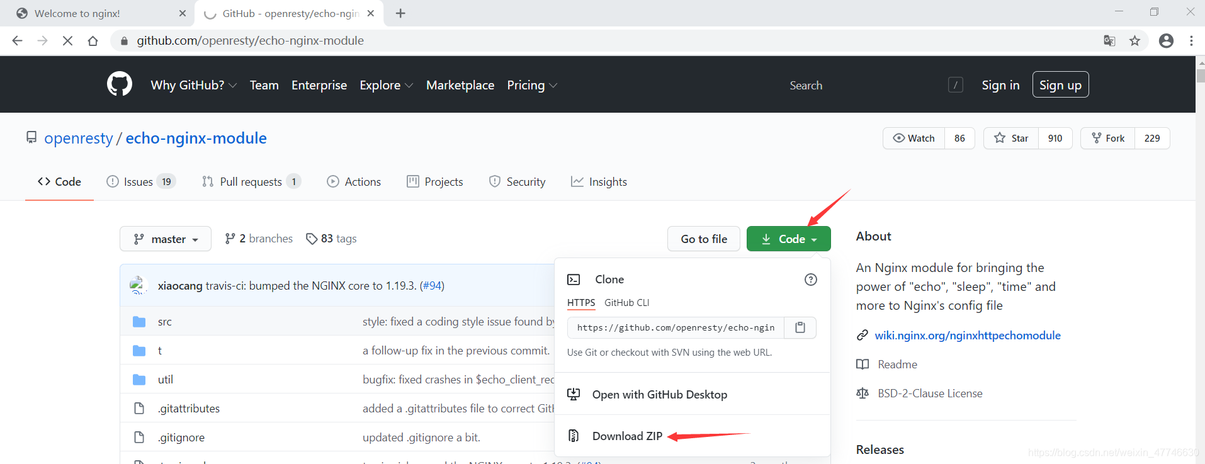Open clone help question mark icon
This screenshot has height=464, width=1205.
tap(811, 280)
